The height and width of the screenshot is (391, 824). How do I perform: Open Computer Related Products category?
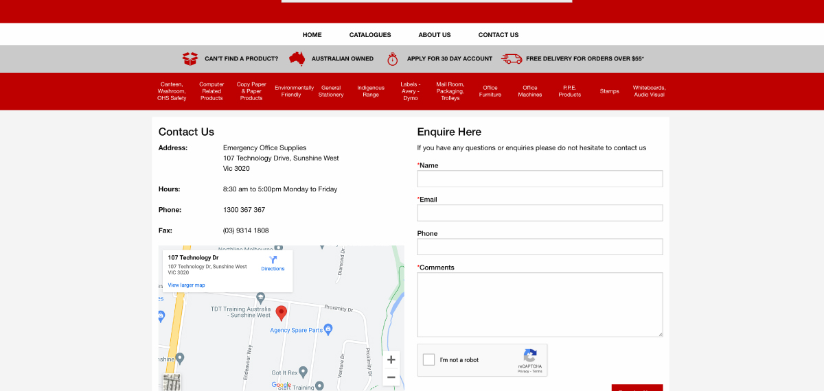[x=211, y=91]
